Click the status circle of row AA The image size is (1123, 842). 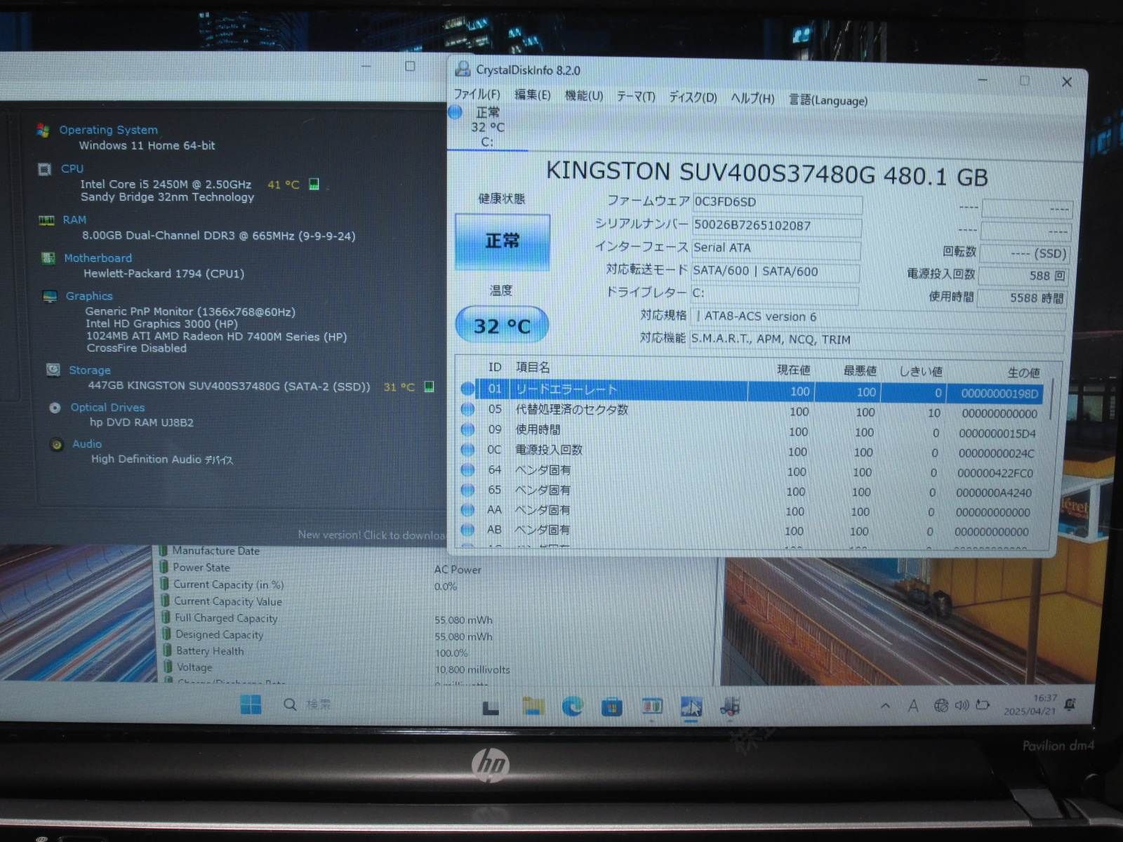(x=467, y=509)
